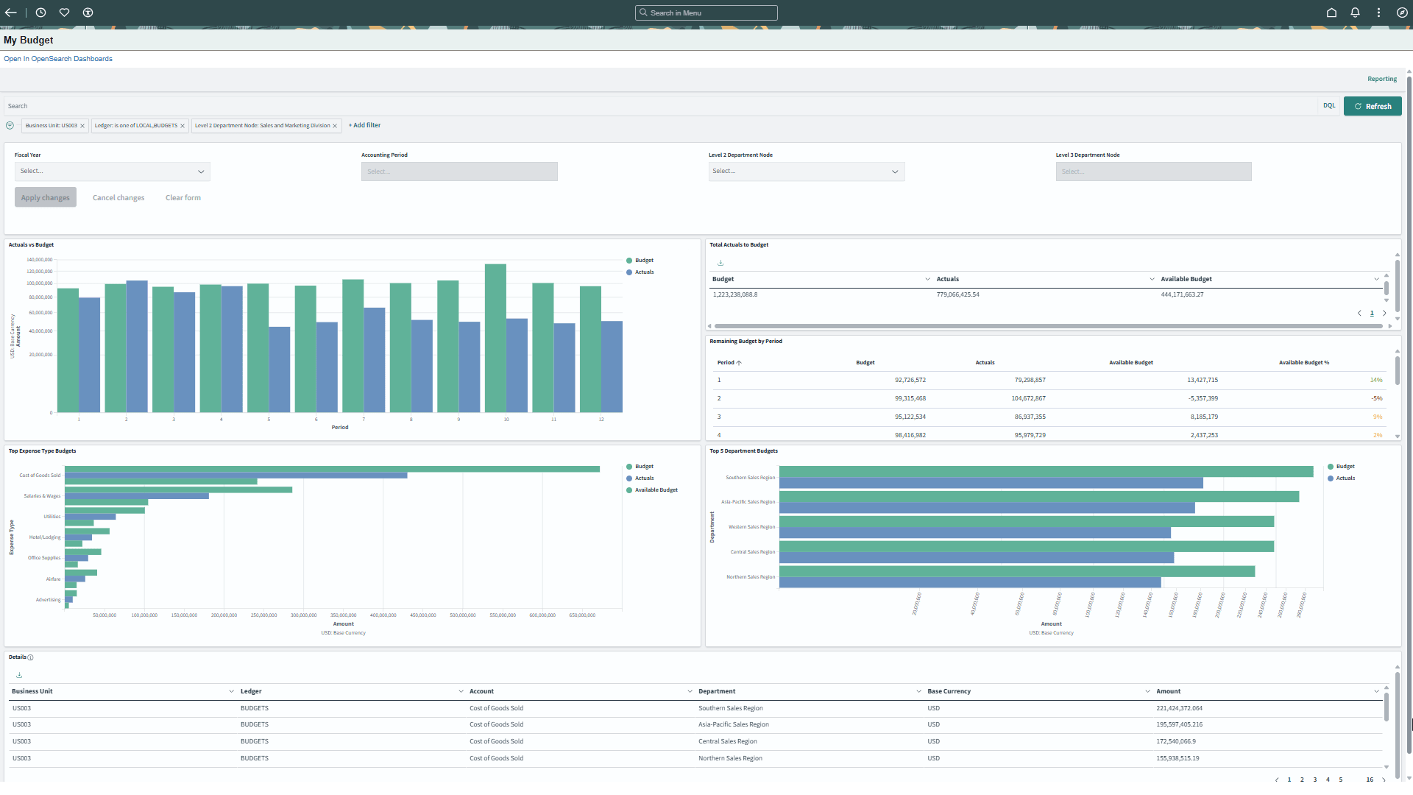Open In OpenSearch Dashboards link

[x=58, y=59]
